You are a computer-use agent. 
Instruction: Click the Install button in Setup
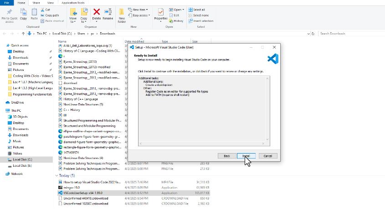coord(246,156)
